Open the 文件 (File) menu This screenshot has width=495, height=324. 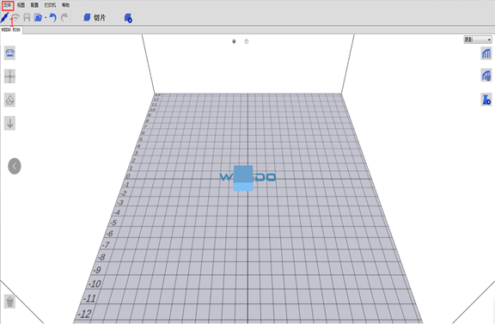click(x=7, y=5)
